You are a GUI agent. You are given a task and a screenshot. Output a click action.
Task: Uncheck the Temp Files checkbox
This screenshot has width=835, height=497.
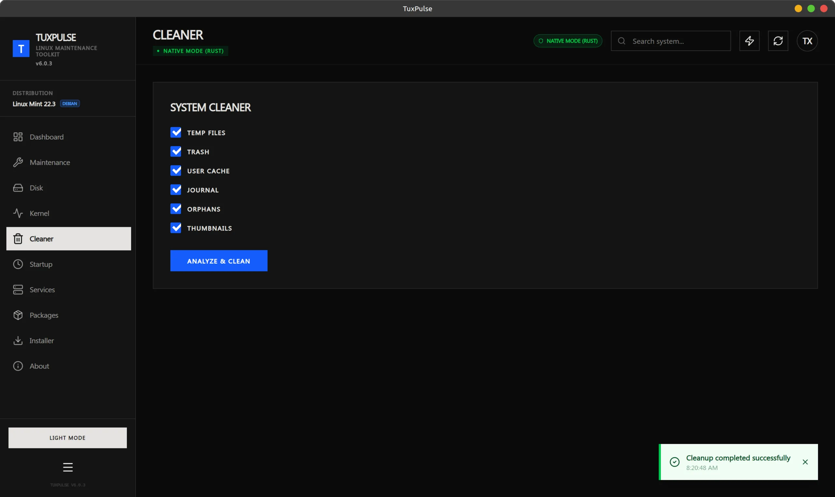coord(175,132)
